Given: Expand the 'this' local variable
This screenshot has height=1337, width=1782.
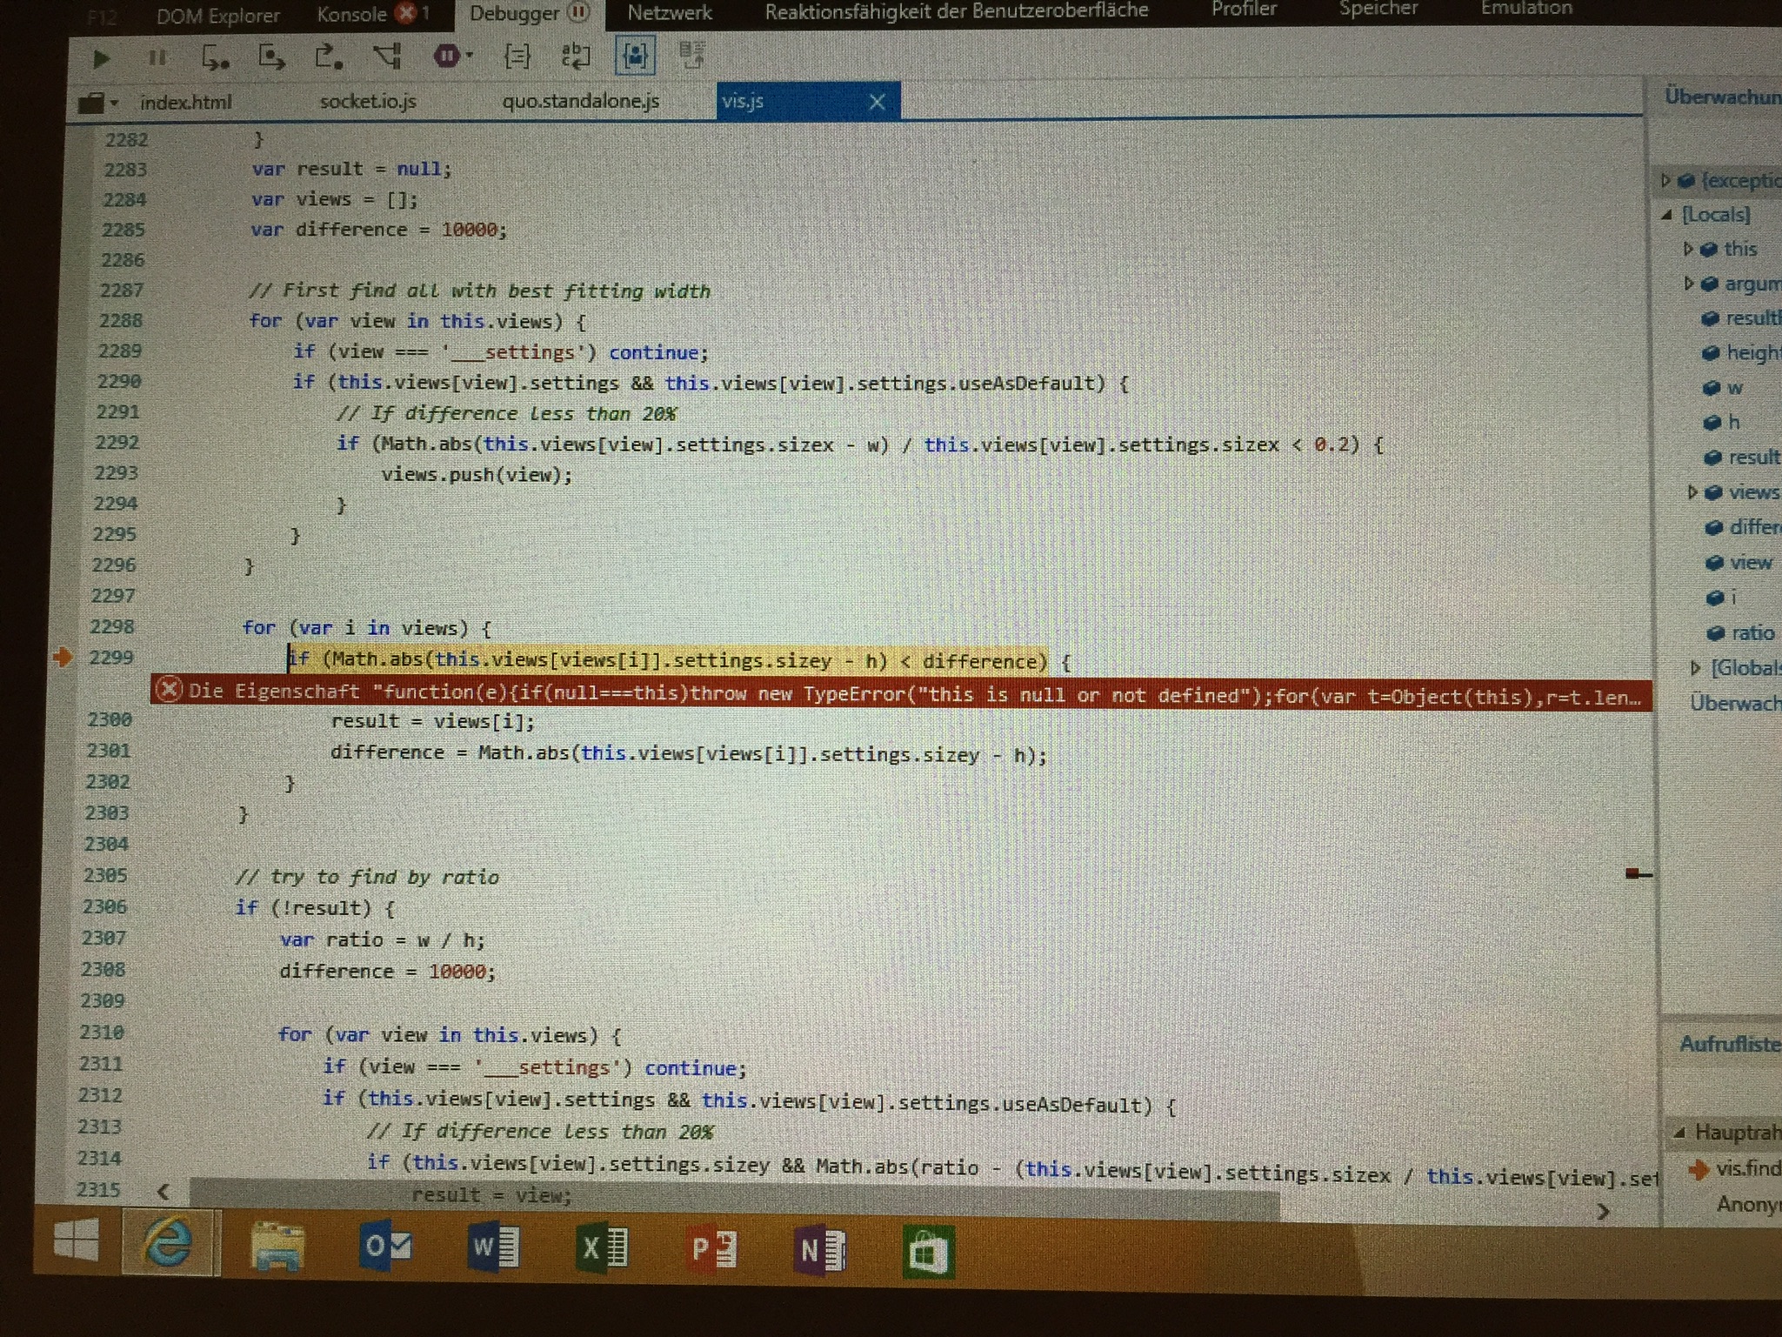Looking at the screenshot, I should click(x=1688, y=250).
